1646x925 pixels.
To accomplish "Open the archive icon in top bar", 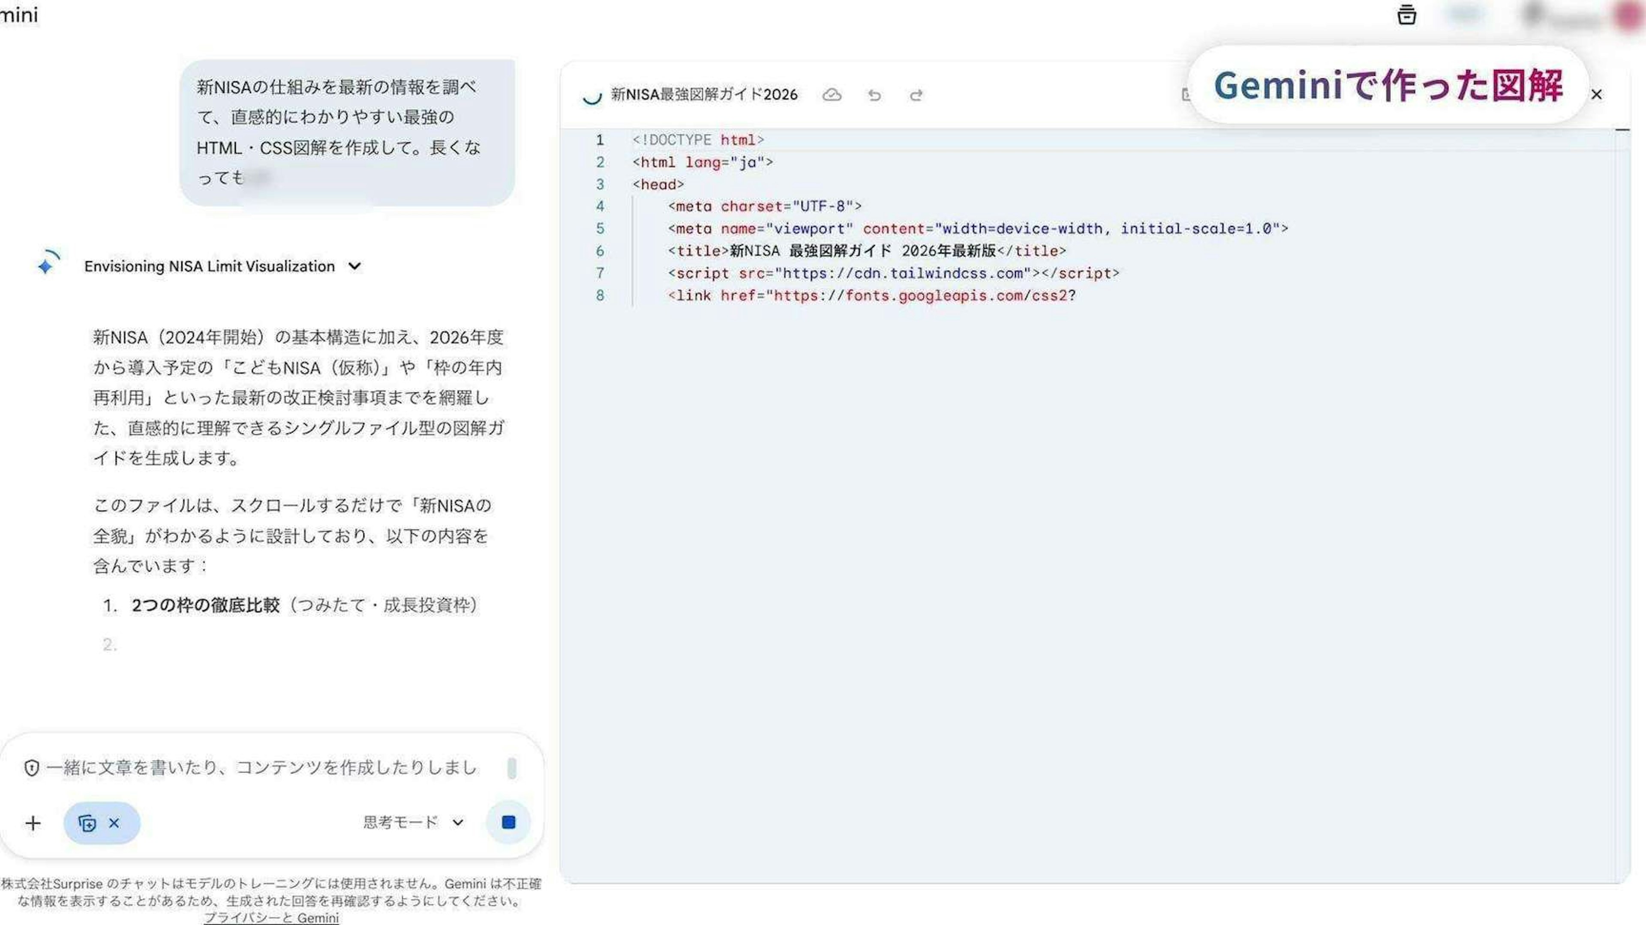I will click(1406, 15).
